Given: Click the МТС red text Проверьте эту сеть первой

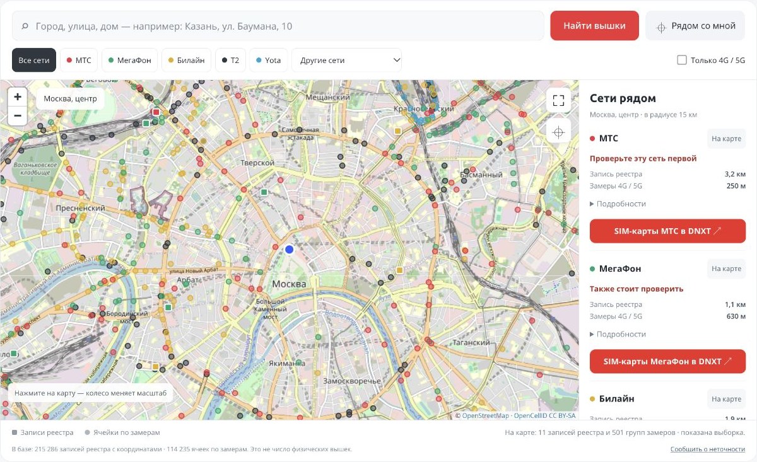Looking at the screenshot, I should point(643,158).
